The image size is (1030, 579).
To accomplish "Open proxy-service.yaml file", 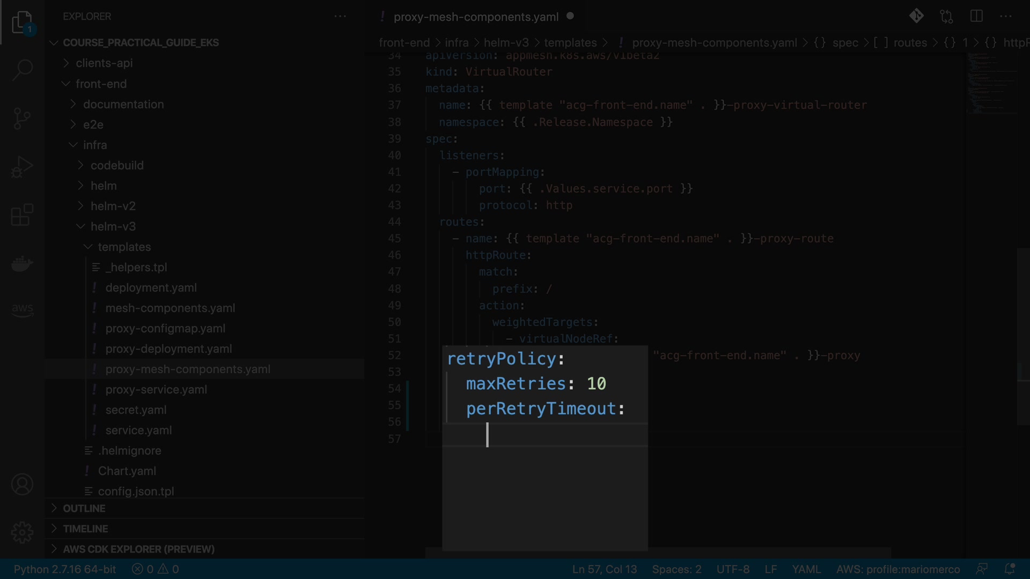I will (x=156, y=390).
